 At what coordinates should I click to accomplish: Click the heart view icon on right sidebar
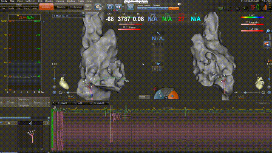pyautogui.click(x=267, y=44)
